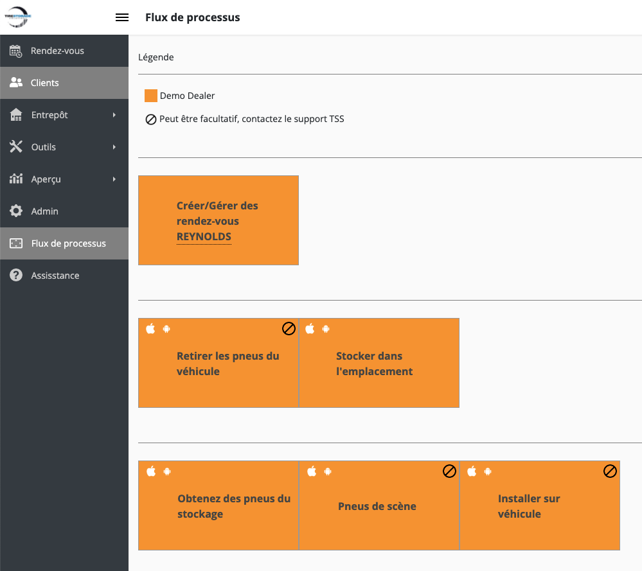Click the Tire Storage logo

(x=17, y=17)
